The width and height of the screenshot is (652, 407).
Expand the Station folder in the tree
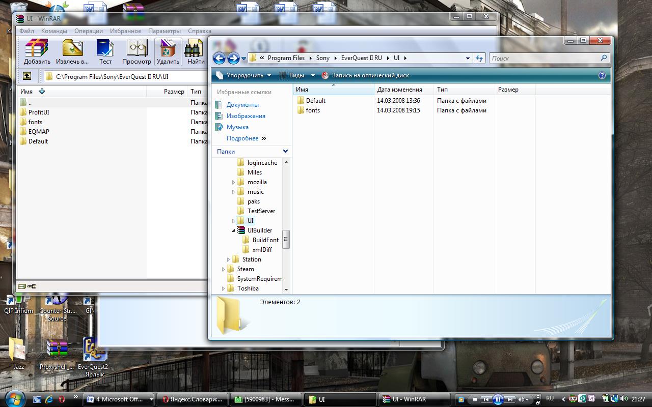pos(229,259)
